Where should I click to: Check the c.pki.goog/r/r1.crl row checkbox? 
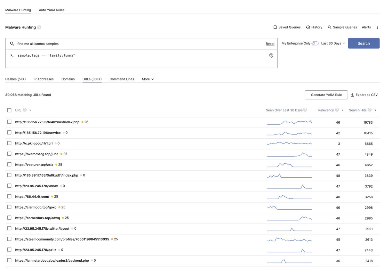click(9, 143)
